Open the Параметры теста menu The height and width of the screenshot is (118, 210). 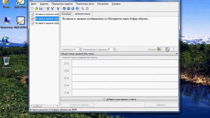pyautogui.click(x=85, y=4)
